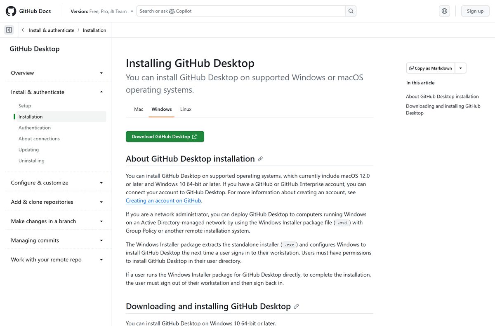Click the Installation breadcrumb link
495x326 pixels.
[x=94, y=30]
